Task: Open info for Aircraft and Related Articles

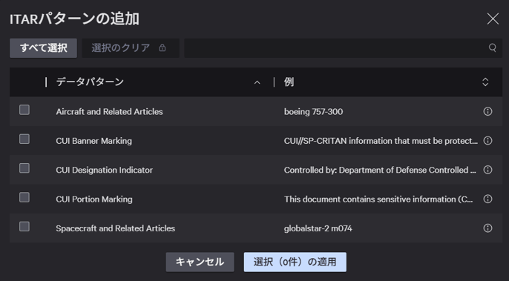Action: (x=487, y=111)
